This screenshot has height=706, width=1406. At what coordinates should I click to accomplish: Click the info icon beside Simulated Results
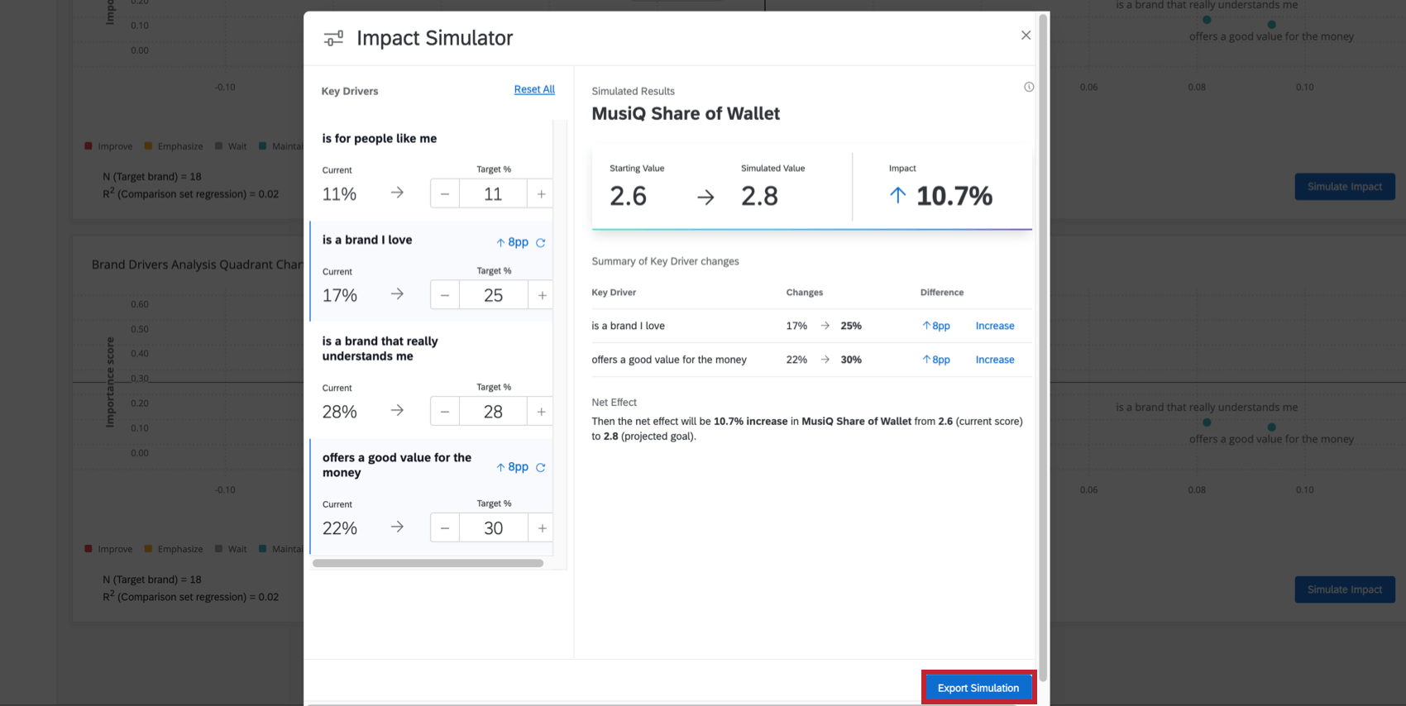coord(1029,87)
